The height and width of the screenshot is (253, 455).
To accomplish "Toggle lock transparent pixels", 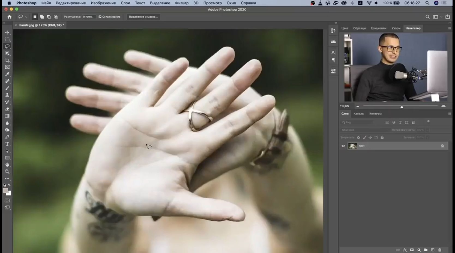I will tap(359, 138).
